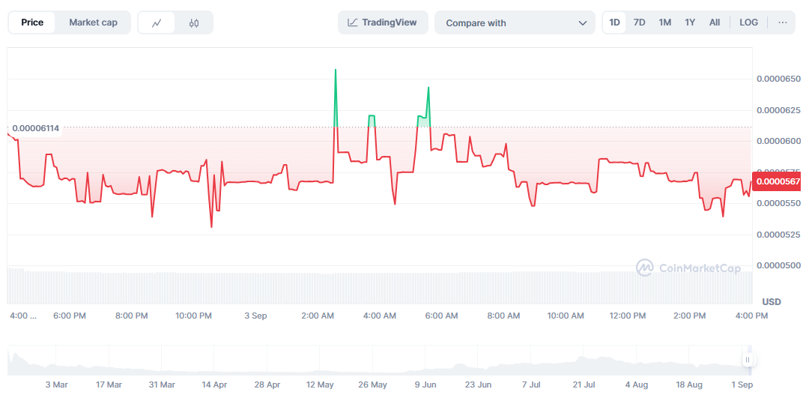Image resolution: width=803 pixels, height=398 pixels.
Task: Select the 7D time range
Action: [639, 22]
